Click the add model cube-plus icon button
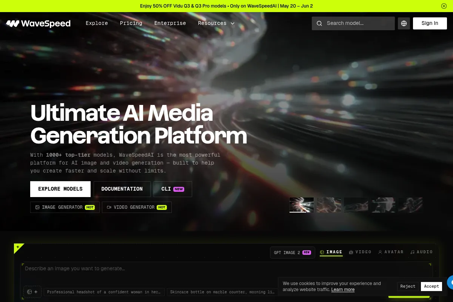Screen dimensions: 453x302 point(32,292)
